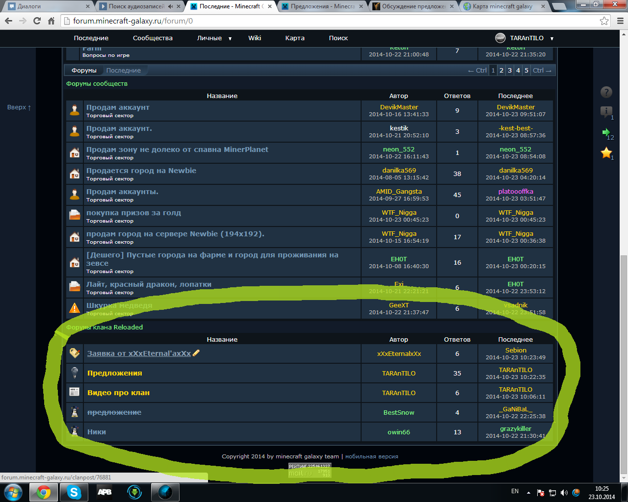628x502 pixels.
Task: Open topic 'Лайт, красный дракон, лопатки'
Action: click(149, 284)
